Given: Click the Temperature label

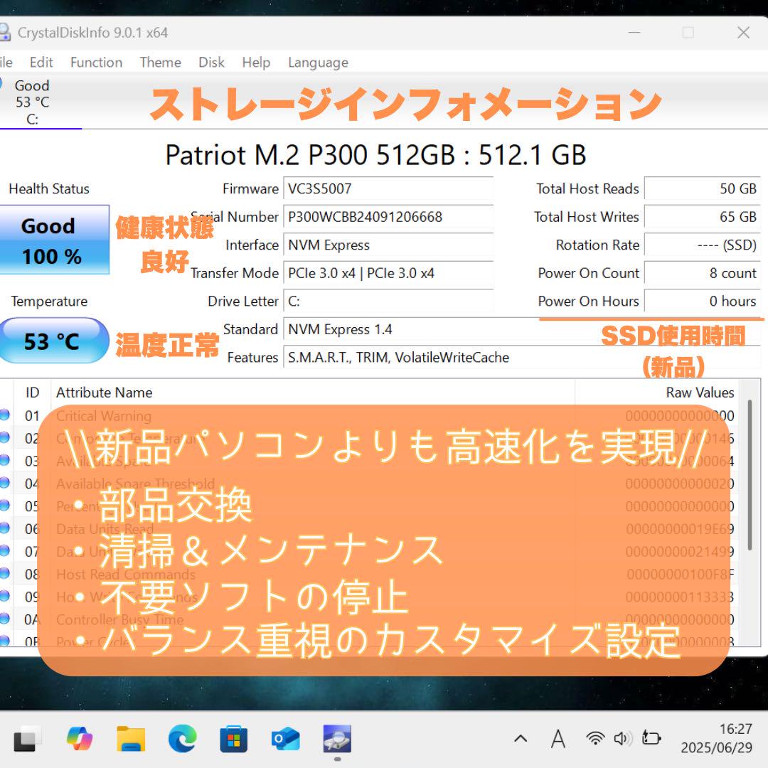Looking at the screenshot, I should pyautogui.click(x=49, y=301).
